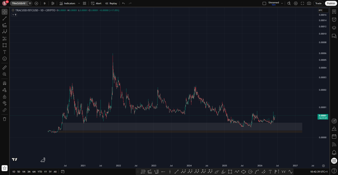Click the link drawings sync icon
Viewport: 338px width, 175px height.
click(x=5, y=110)
